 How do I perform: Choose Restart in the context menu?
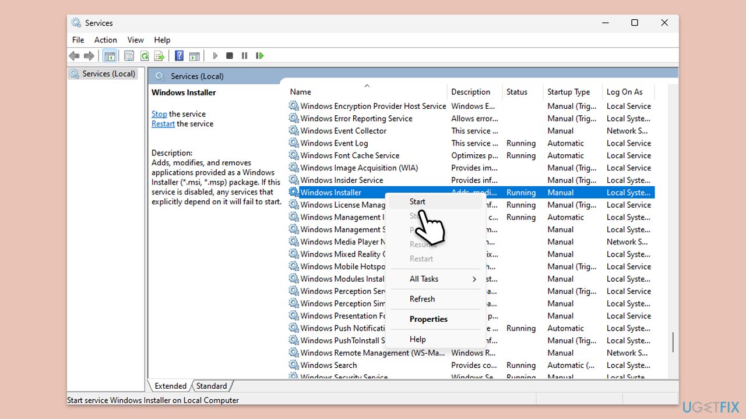tap(435, 259)
